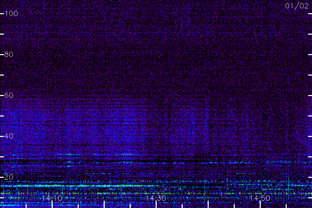
Task: Click the 40 frequency axis label
Action: pyautogui.click(x=9, y=136)
